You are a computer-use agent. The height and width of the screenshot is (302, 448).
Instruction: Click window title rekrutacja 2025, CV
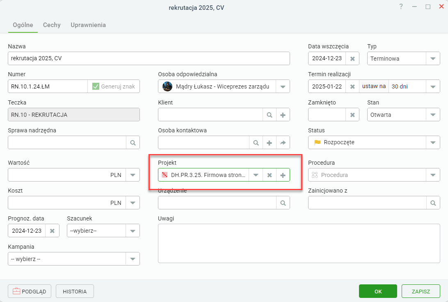coord(196,8)
